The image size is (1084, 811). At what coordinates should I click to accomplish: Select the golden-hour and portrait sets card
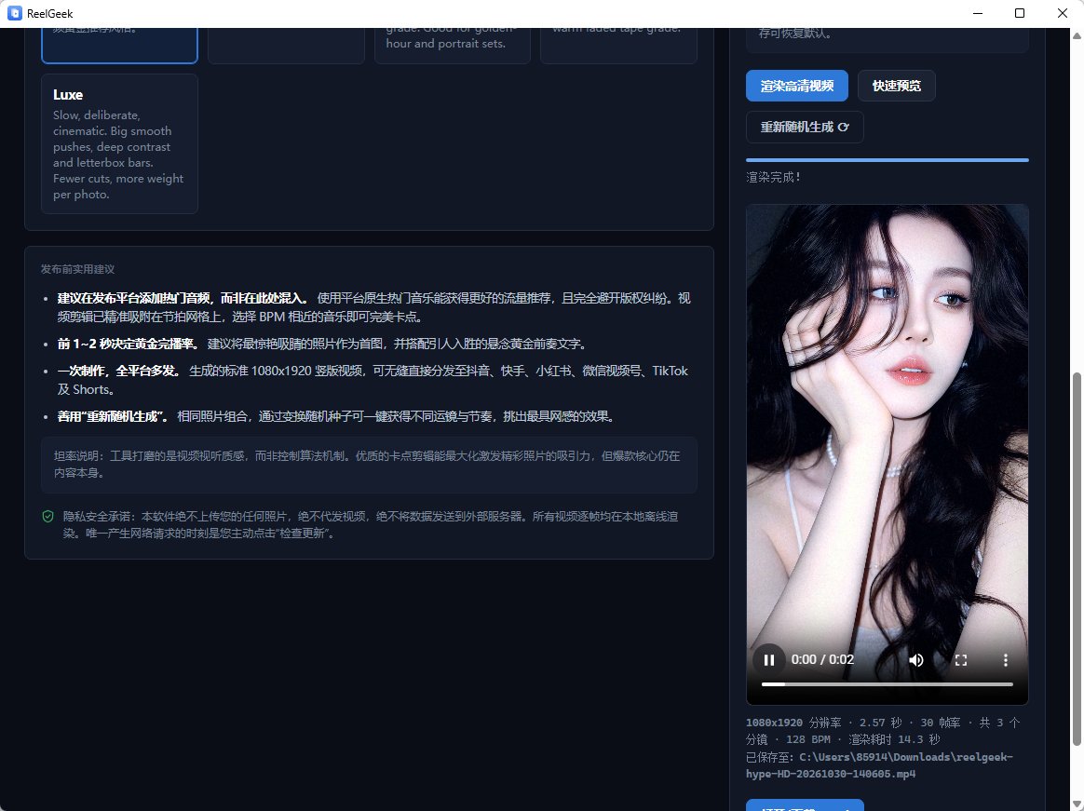[452, 46]
